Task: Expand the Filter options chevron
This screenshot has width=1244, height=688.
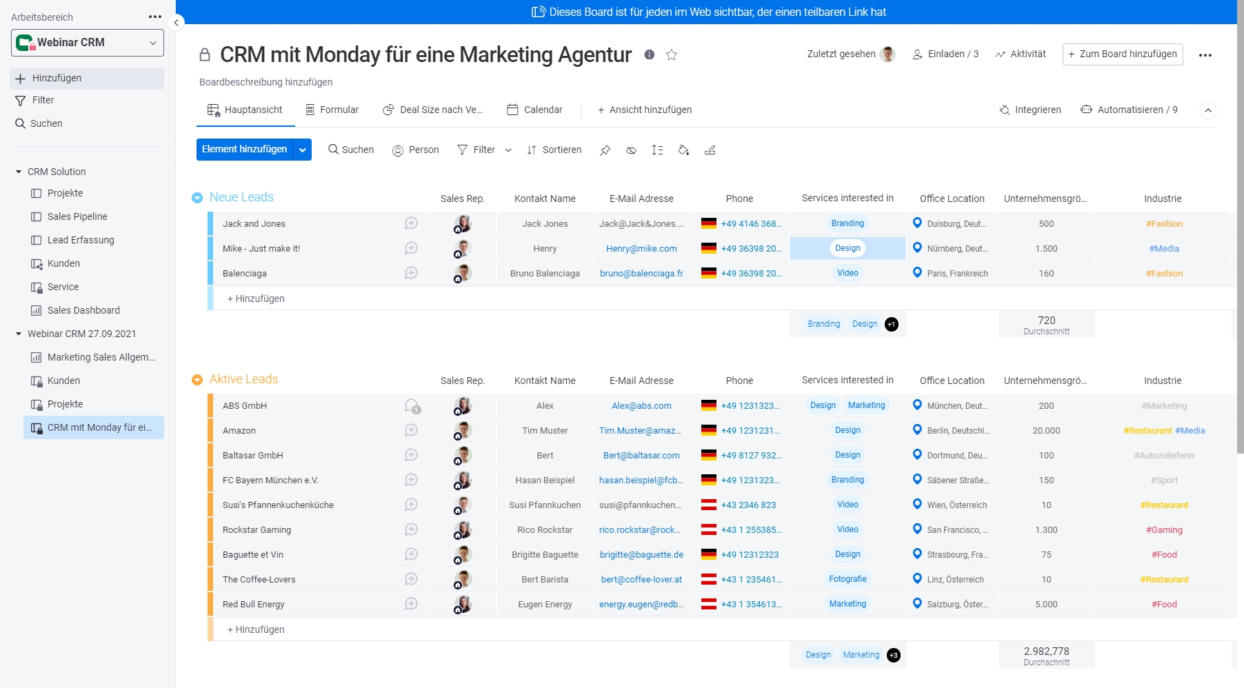Action: [508, 150]
